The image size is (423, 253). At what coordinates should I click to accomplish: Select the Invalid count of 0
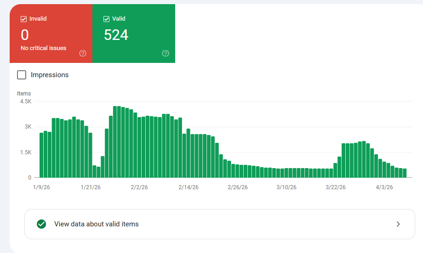[x=25, y=35]
